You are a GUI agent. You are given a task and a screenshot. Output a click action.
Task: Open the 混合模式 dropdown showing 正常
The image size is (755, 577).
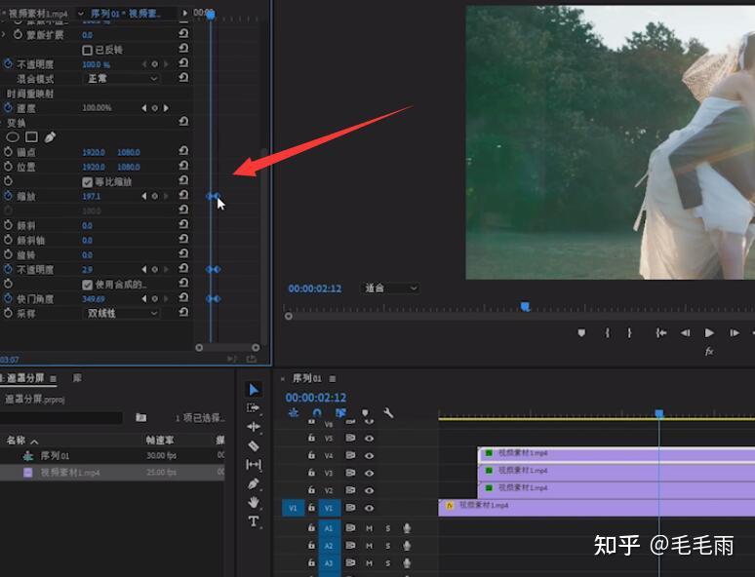pos(122,78)
